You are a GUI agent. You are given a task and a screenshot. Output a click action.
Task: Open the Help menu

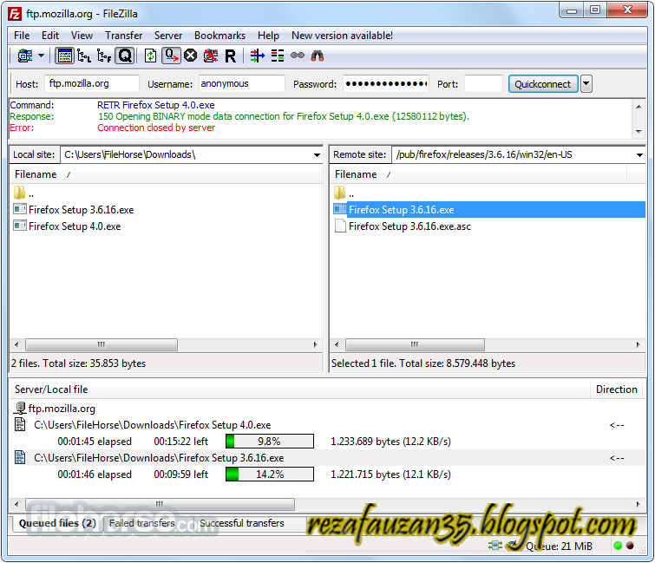point(268,36)
